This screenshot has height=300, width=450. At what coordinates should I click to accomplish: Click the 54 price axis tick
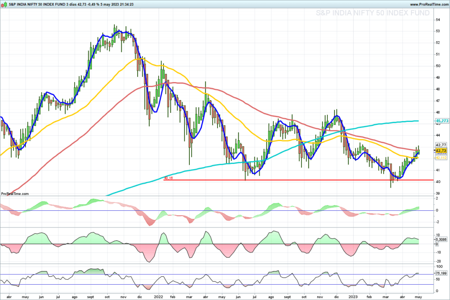(x=438, y=20)
